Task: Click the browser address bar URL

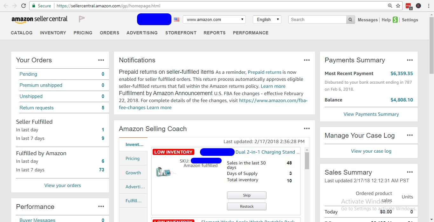Action: point(108,6)
